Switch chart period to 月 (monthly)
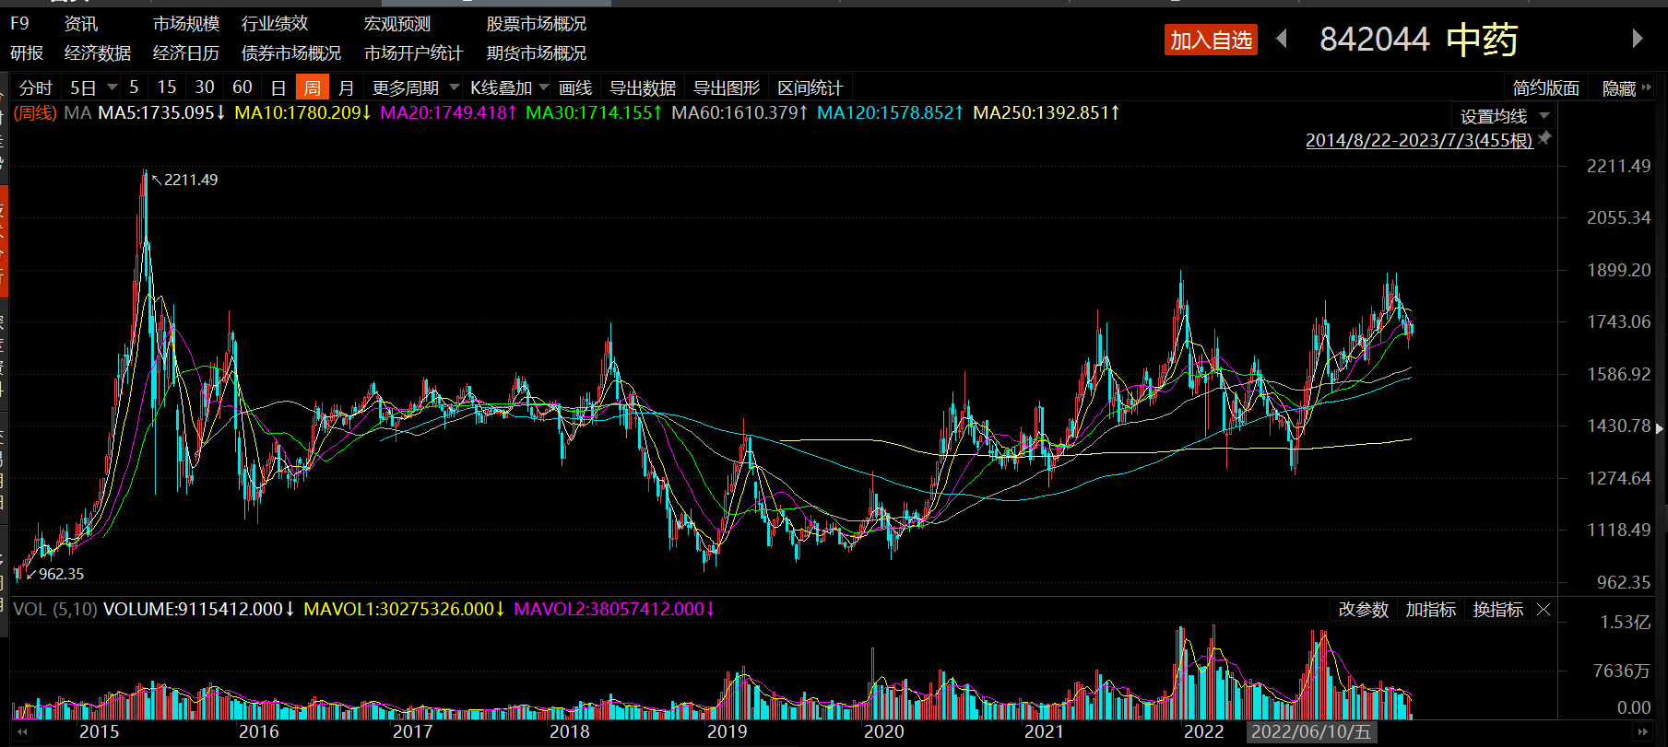Viewport: 1668px width, 747px height. (x=346, y=88)
